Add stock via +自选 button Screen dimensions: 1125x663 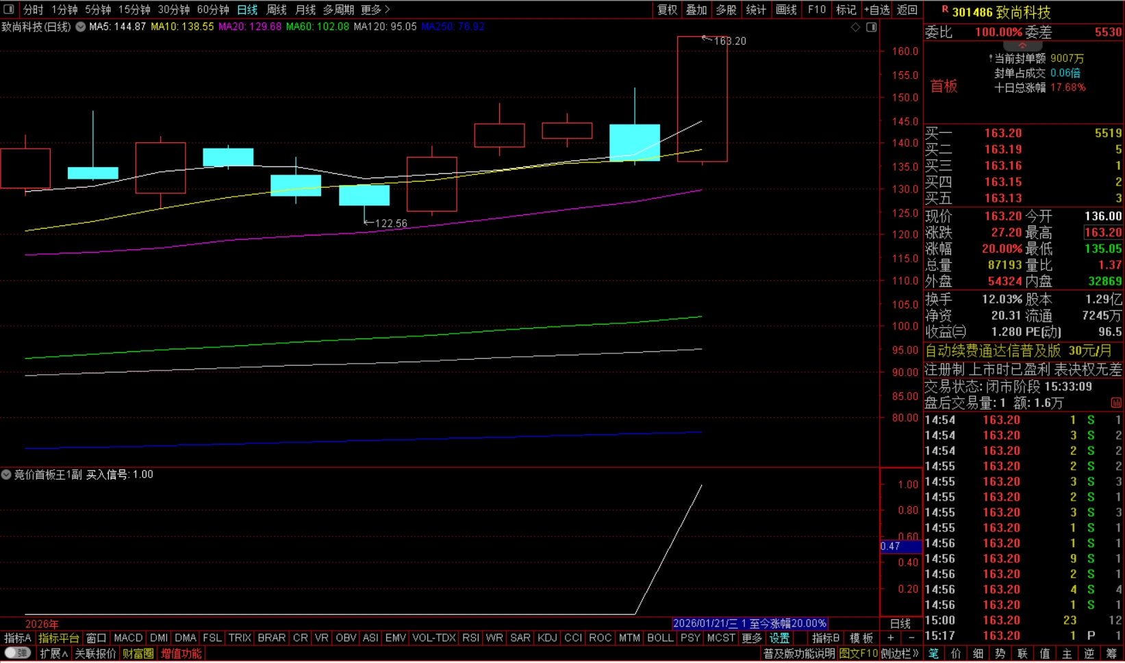(x=876, y=10)
